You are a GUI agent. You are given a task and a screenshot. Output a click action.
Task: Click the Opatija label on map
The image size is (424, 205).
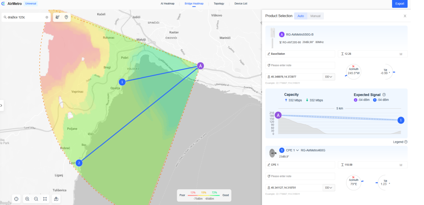[115, 88]
